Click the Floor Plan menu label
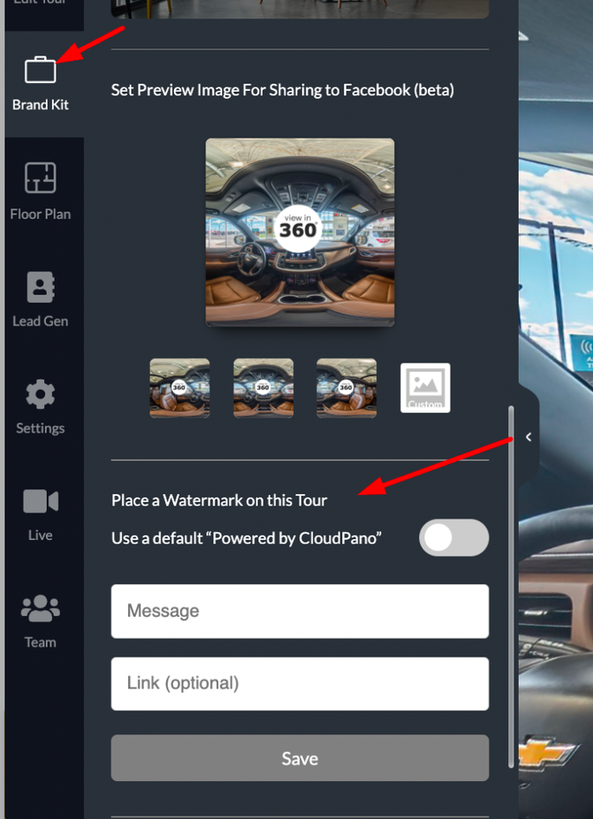 tap(41, 214)
